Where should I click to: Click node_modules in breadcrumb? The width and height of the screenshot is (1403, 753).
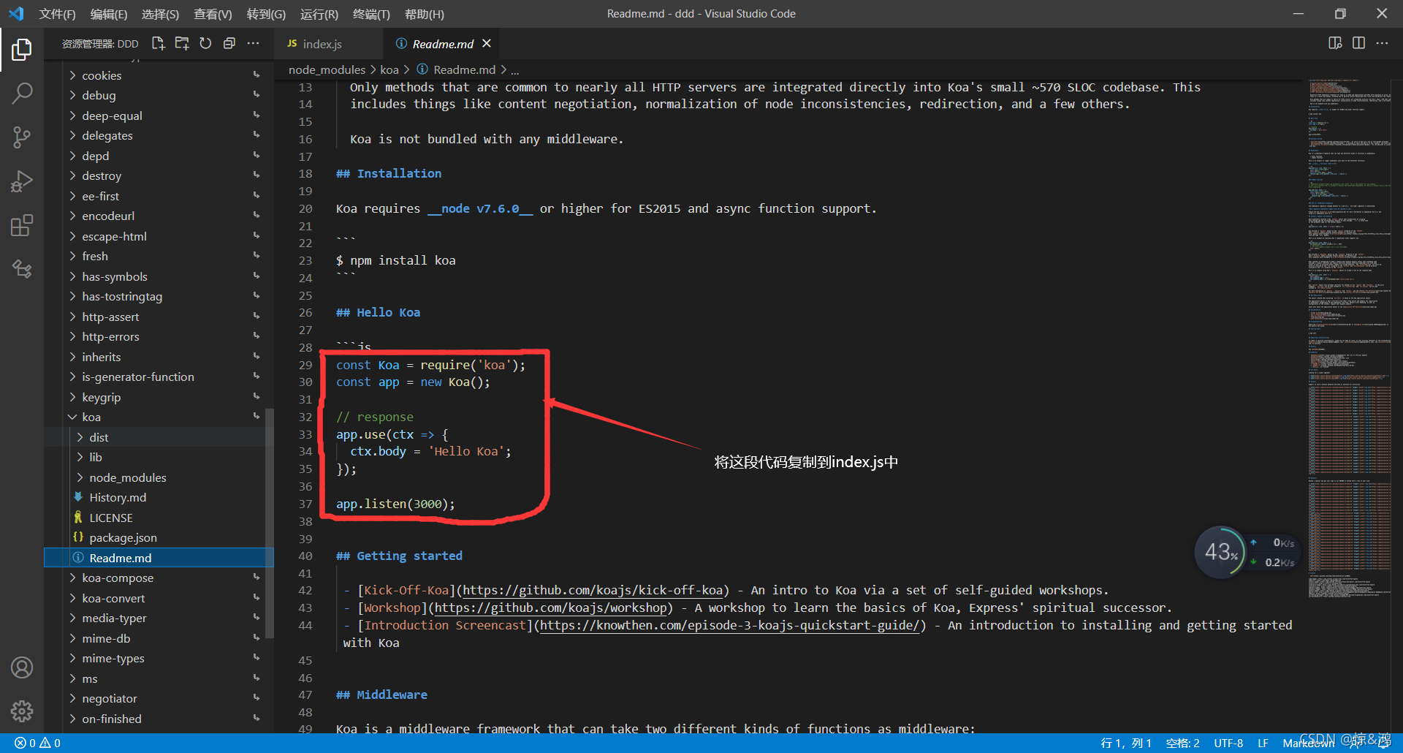click(x=327, y=69)
